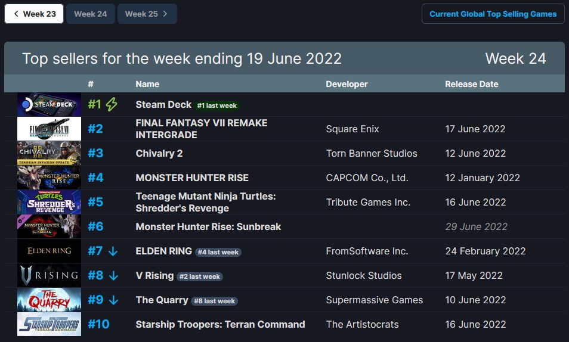Click the down arrow next to #8
Viewport: 569px width, 342px height.
pyautogui.click(x=113, y=276)
